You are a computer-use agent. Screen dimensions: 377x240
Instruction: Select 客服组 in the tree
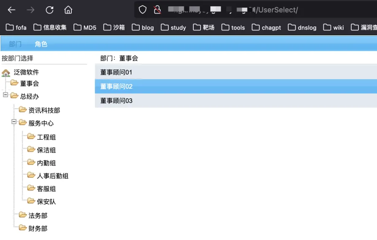[46, 189]
